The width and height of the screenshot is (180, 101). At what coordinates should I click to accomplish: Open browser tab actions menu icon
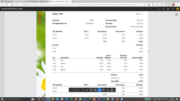(2, 1)
